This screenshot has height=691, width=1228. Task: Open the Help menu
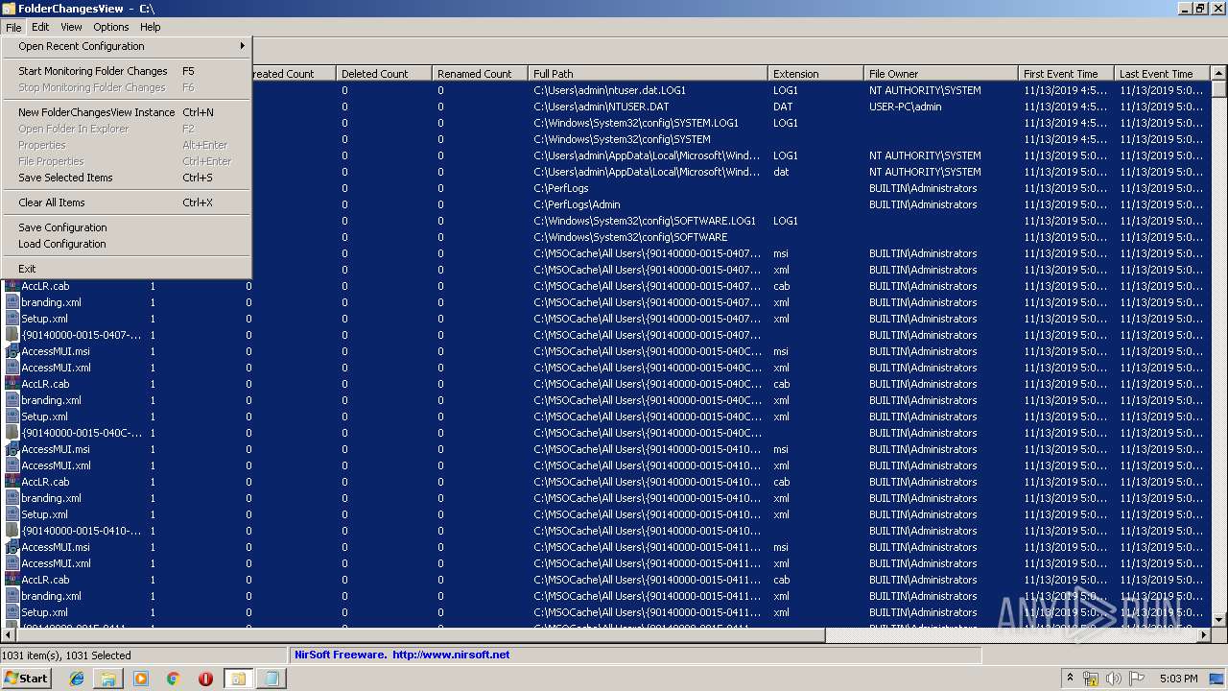point(151,27)
